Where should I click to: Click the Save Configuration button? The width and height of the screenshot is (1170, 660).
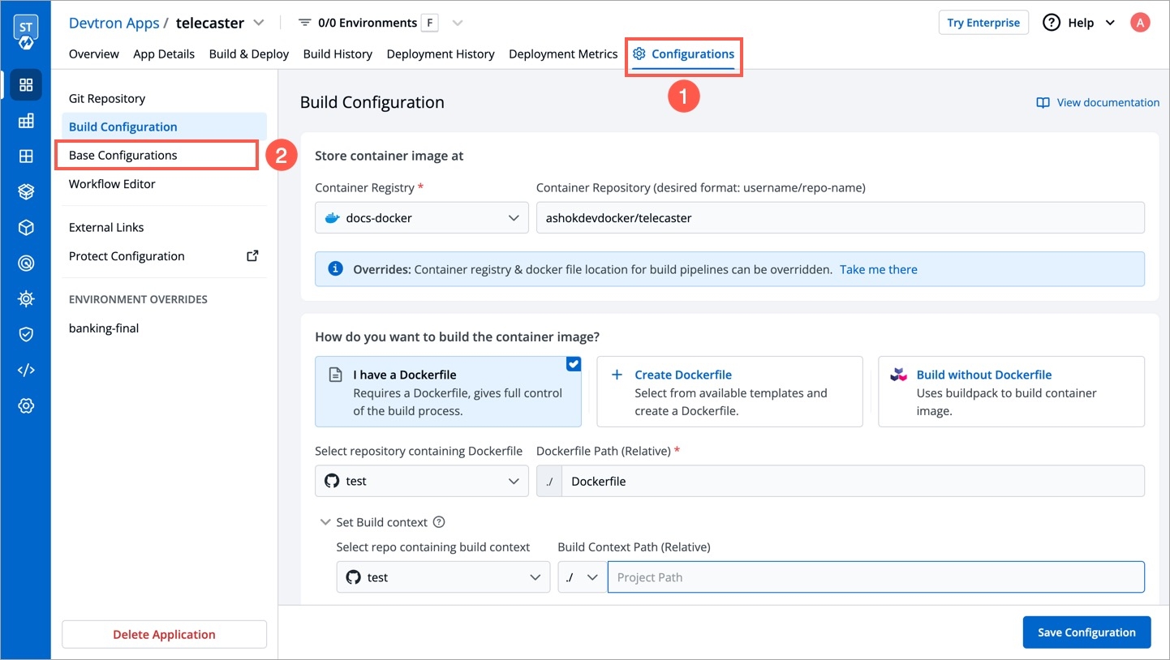tap(1086, 632)
